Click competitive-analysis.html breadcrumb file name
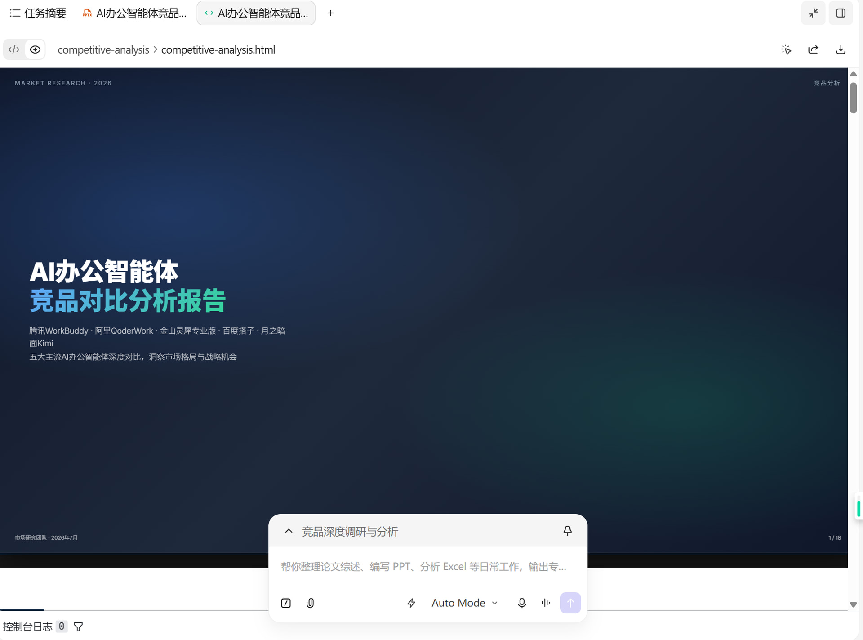The height and width of the screenshot is (640, 863). tap(218, 49)
